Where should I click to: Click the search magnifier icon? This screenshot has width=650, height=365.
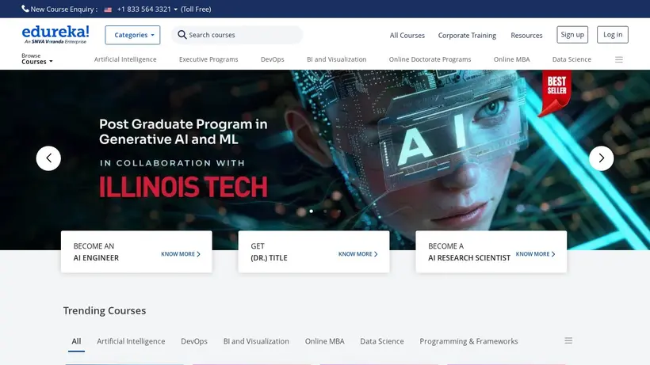(182, 35)
